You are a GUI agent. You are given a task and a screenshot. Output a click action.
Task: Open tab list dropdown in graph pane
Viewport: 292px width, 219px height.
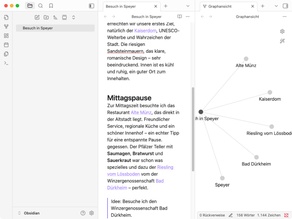pos(276,6)
